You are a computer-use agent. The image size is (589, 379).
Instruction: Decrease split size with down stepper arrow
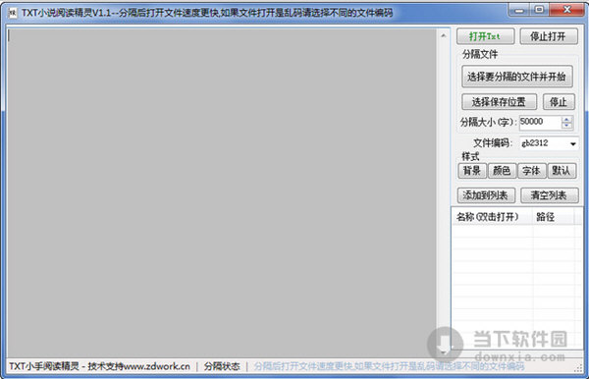566,126
